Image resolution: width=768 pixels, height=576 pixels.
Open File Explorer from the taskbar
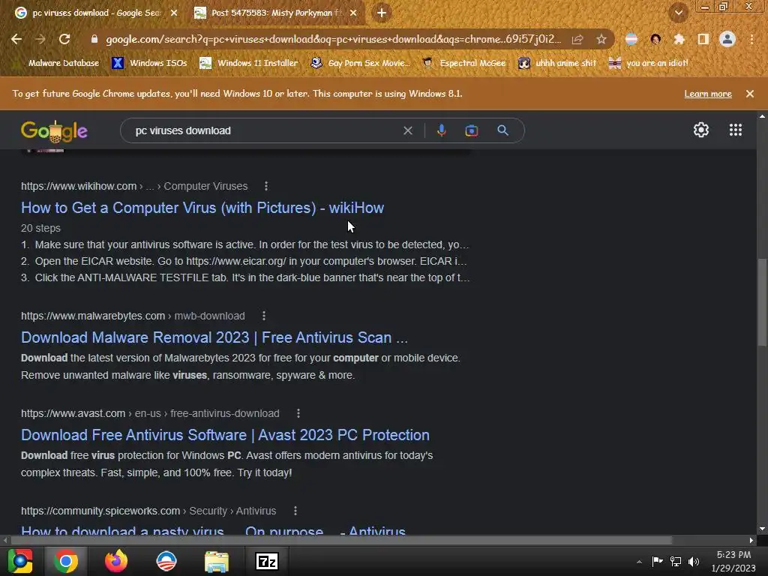click(217, 561)
